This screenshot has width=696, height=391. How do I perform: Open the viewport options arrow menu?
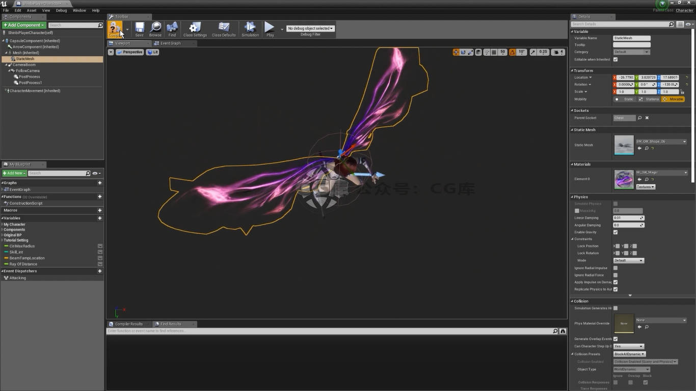tap(111, 52)
